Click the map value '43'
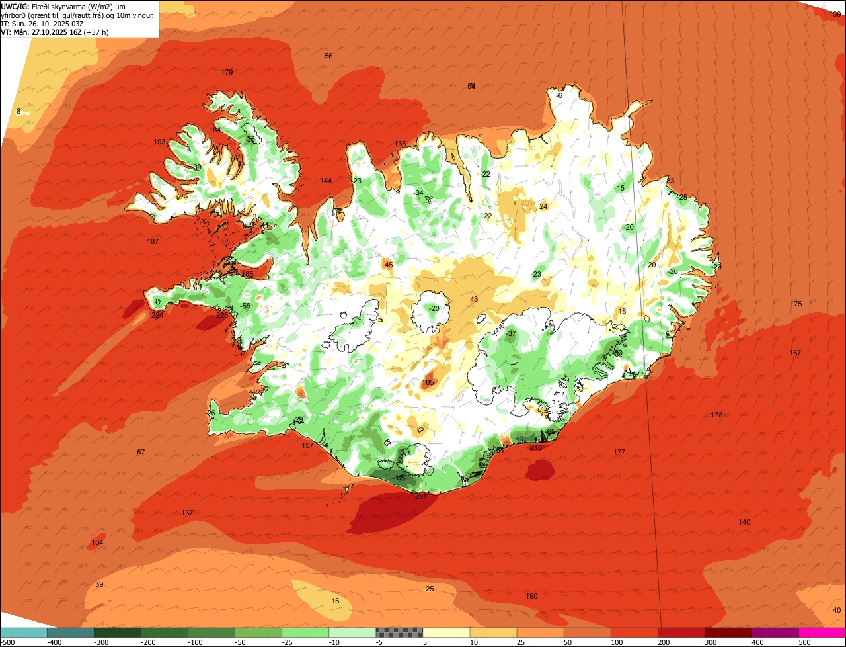 473,300
